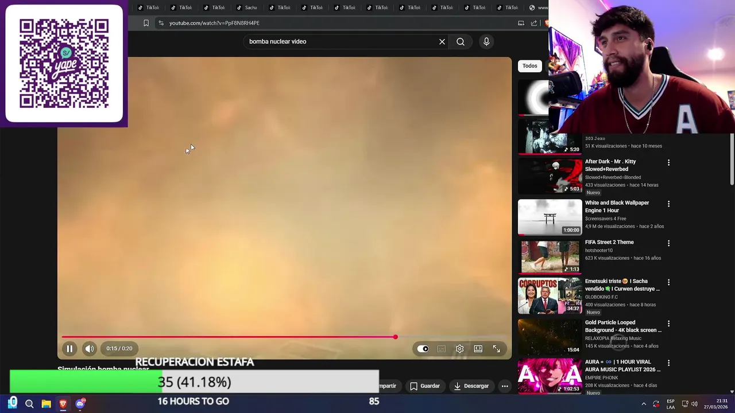The width and height of the screenshot is (735, 413).
Task: Open the 'Gold Particle Looped Background' thumbnail
Action: pos(550,336)
